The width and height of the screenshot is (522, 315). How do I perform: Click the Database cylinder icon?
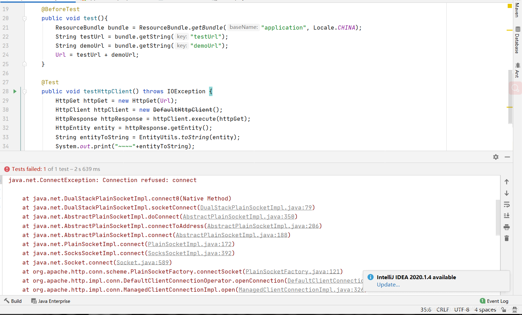[x=518, y=29]
